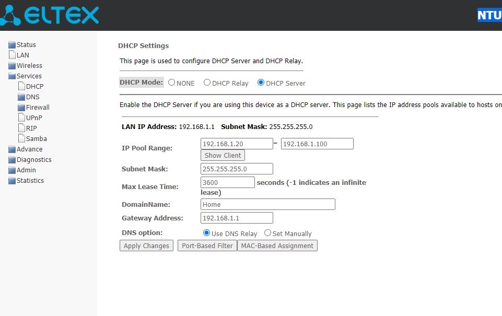Click the Show Client button
This screenshot has width=502, height=316.
coord(223,155)
